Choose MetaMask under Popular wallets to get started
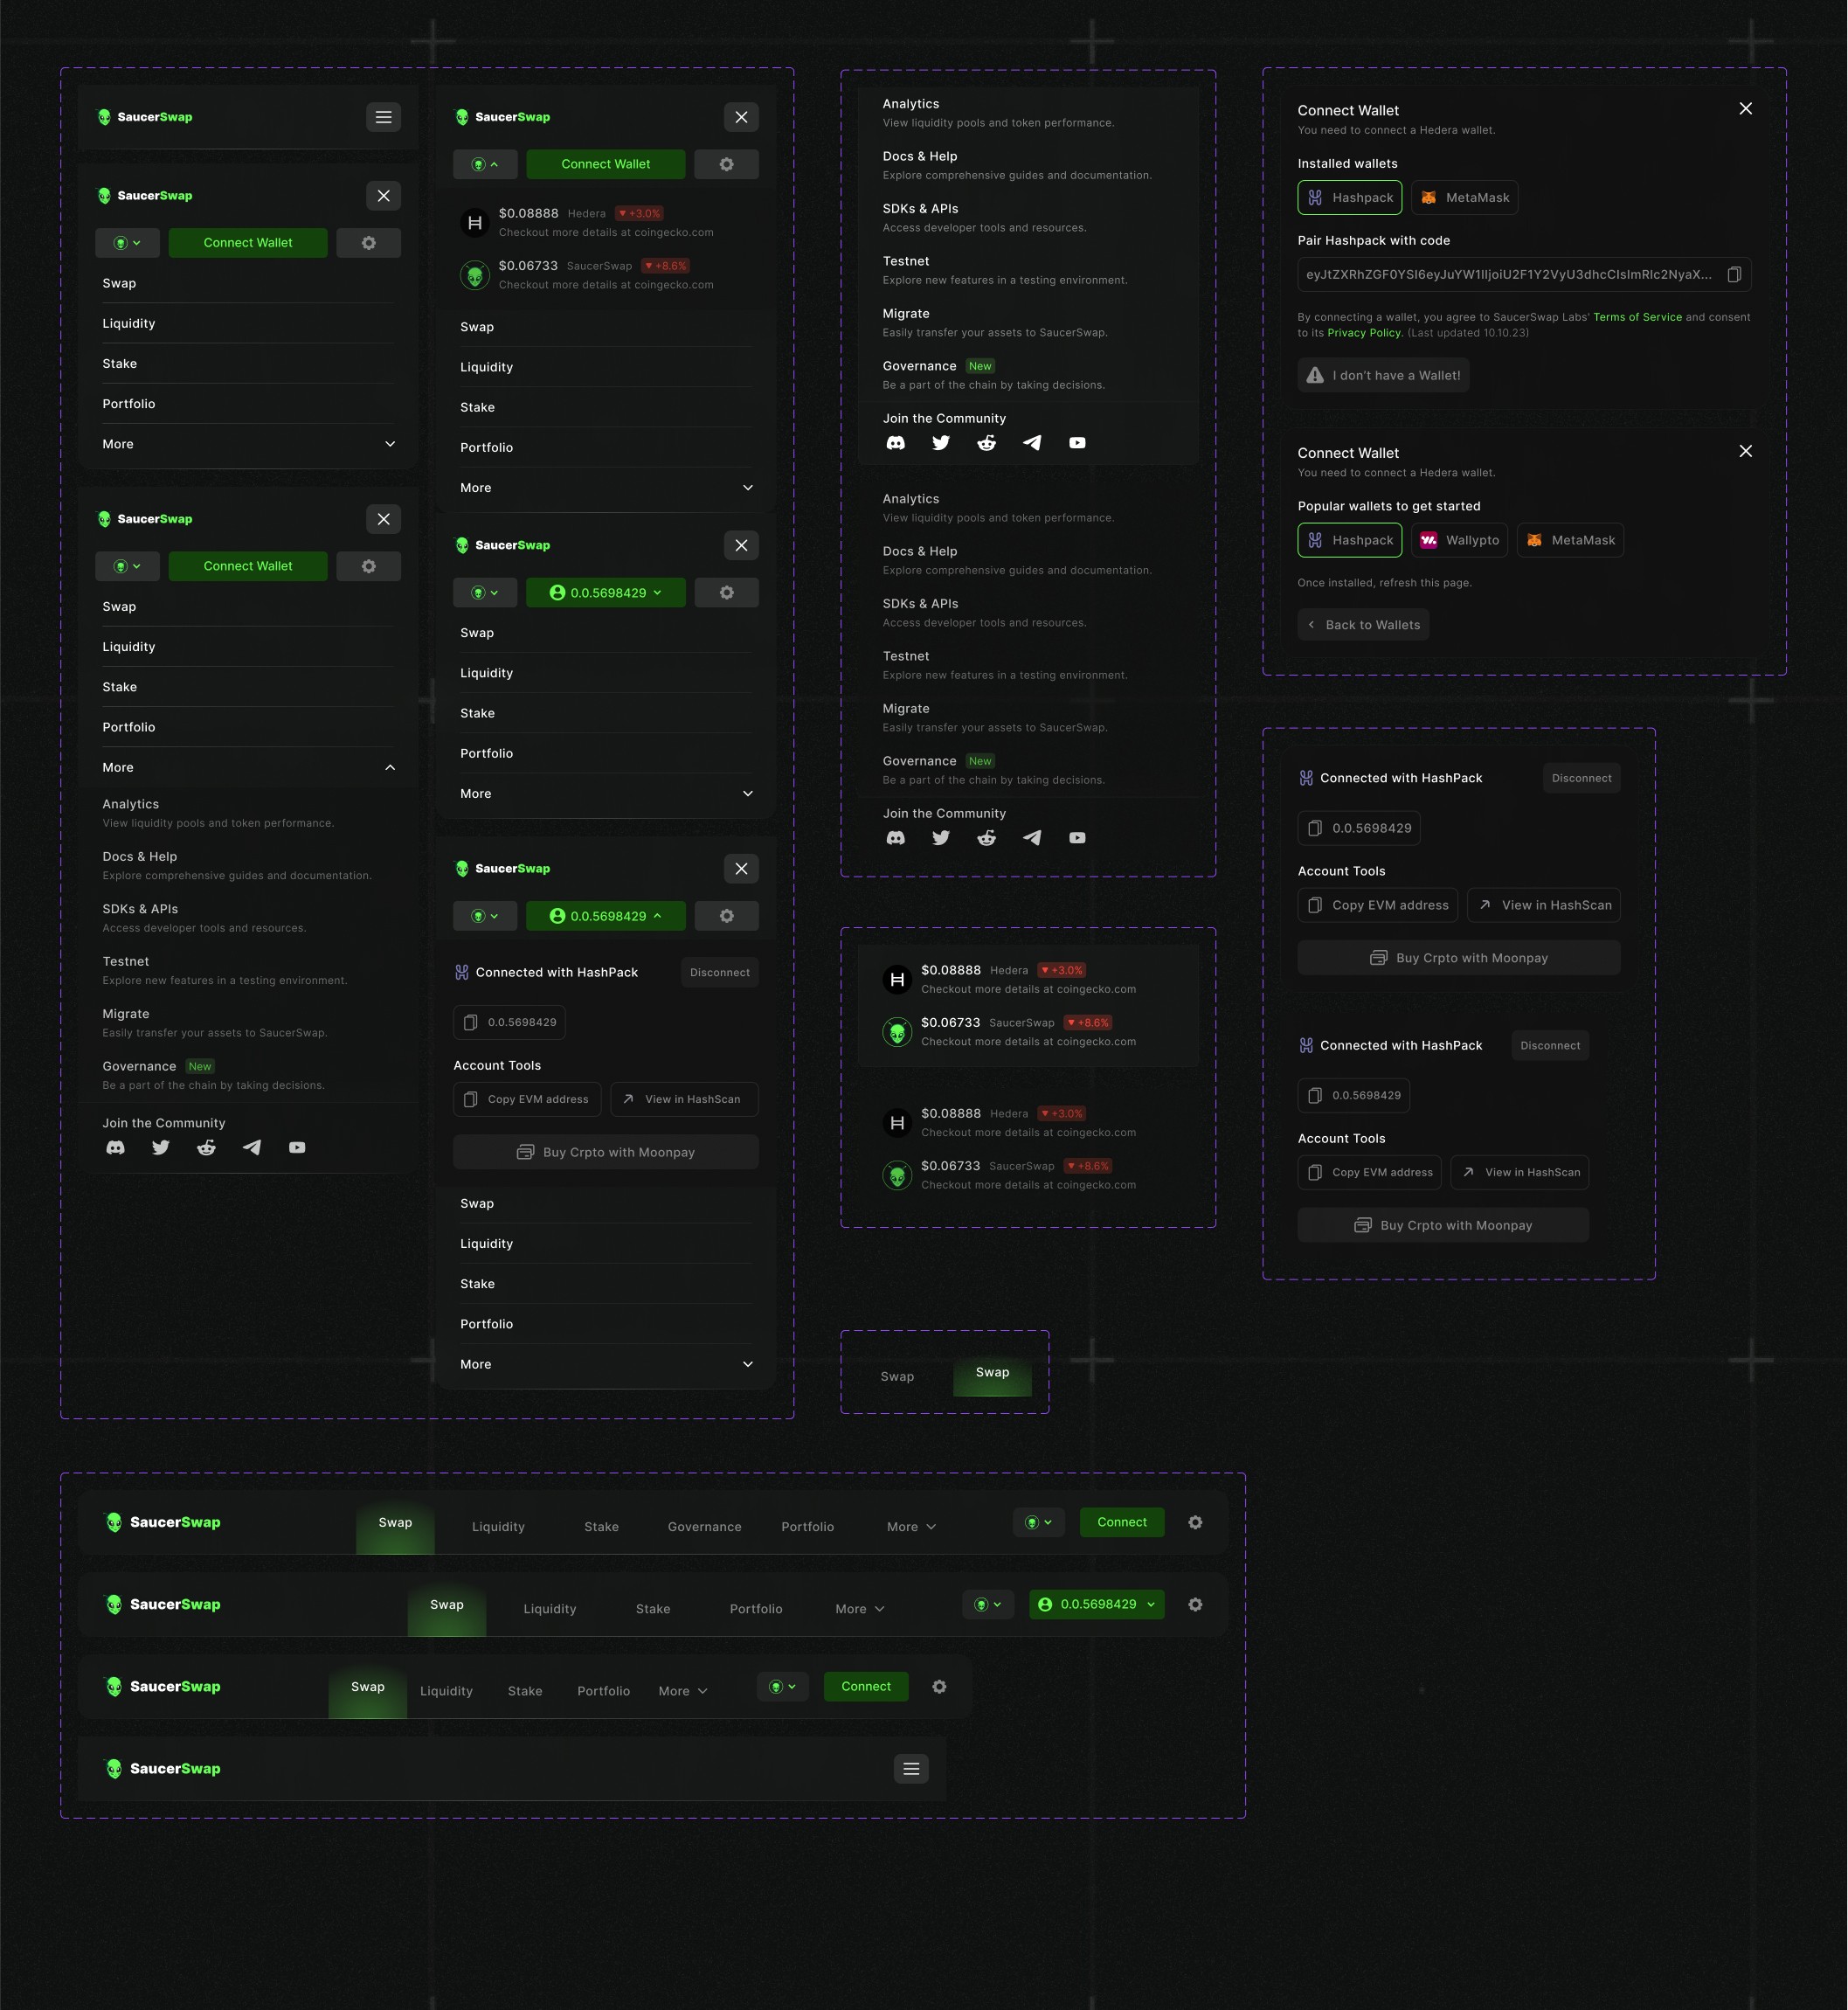This screenshot has height=2010, width=1848. pyautogui.click(x=1571, y=540)
